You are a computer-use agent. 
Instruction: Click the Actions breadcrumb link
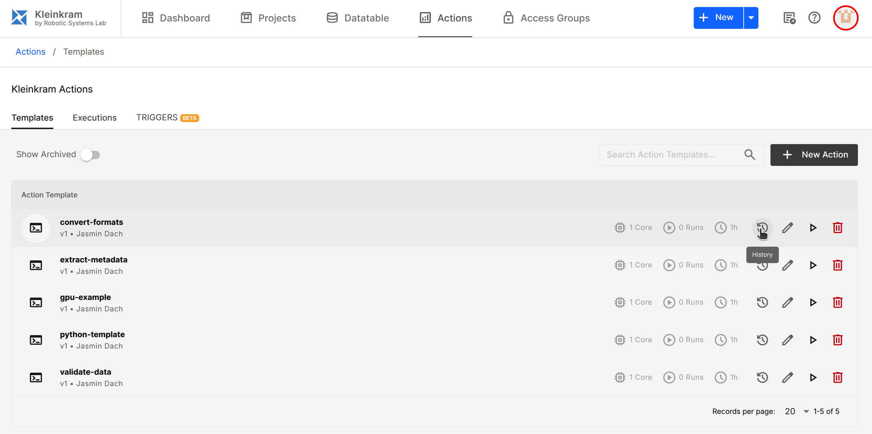(x=30, y=52)
